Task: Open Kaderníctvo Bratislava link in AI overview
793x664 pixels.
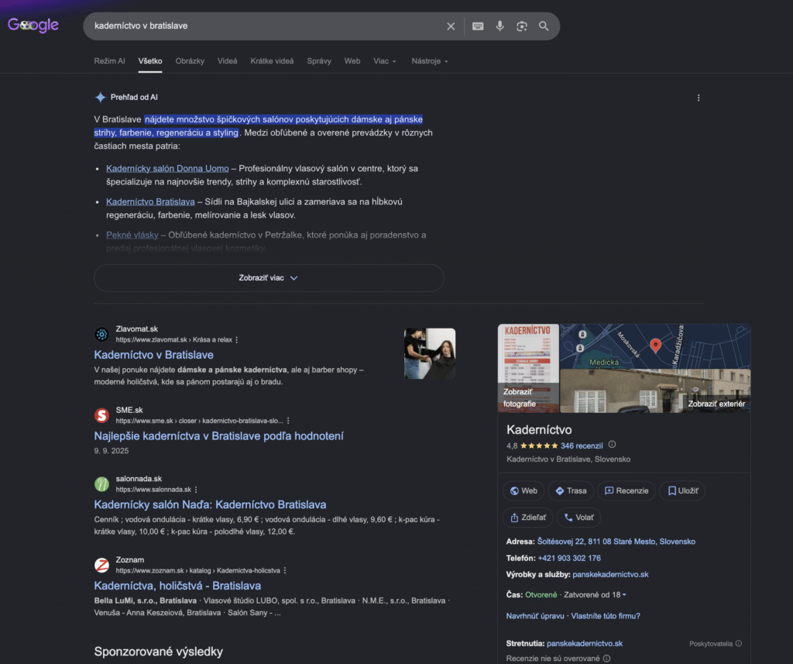Action: click(150, 202)
